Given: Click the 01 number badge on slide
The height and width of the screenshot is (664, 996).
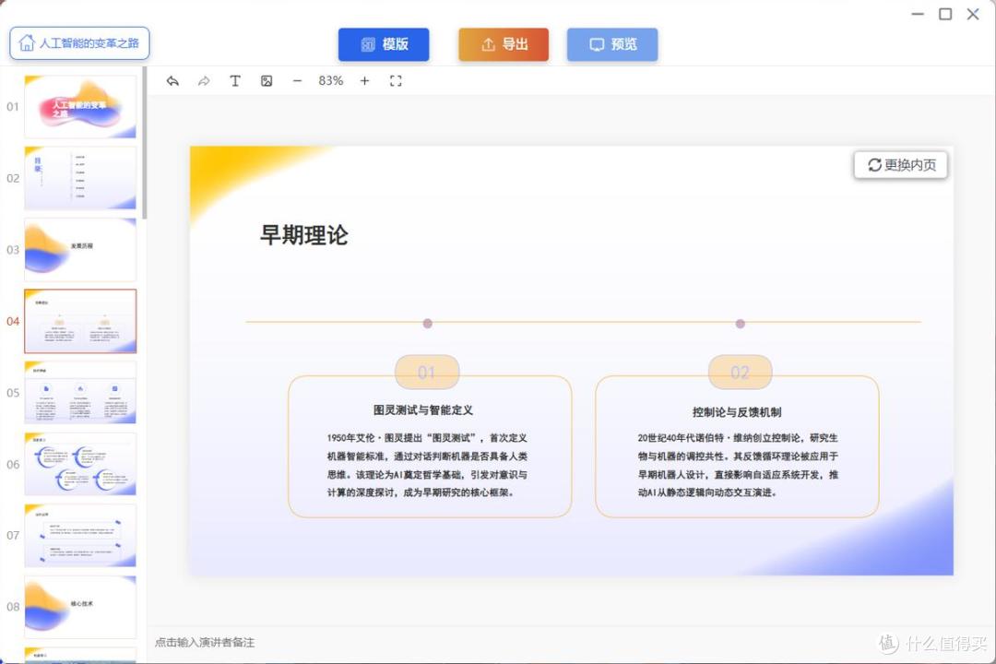Looking at the screenshot, I should [x=427, y=373].
